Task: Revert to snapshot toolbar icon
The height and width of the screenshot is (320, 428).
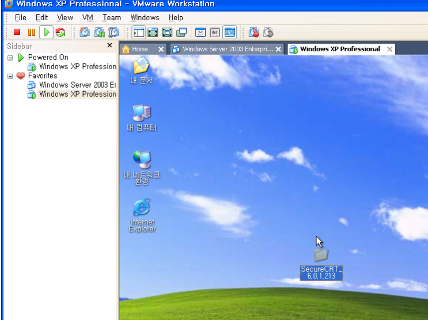Action: click(x=99, y=32)
